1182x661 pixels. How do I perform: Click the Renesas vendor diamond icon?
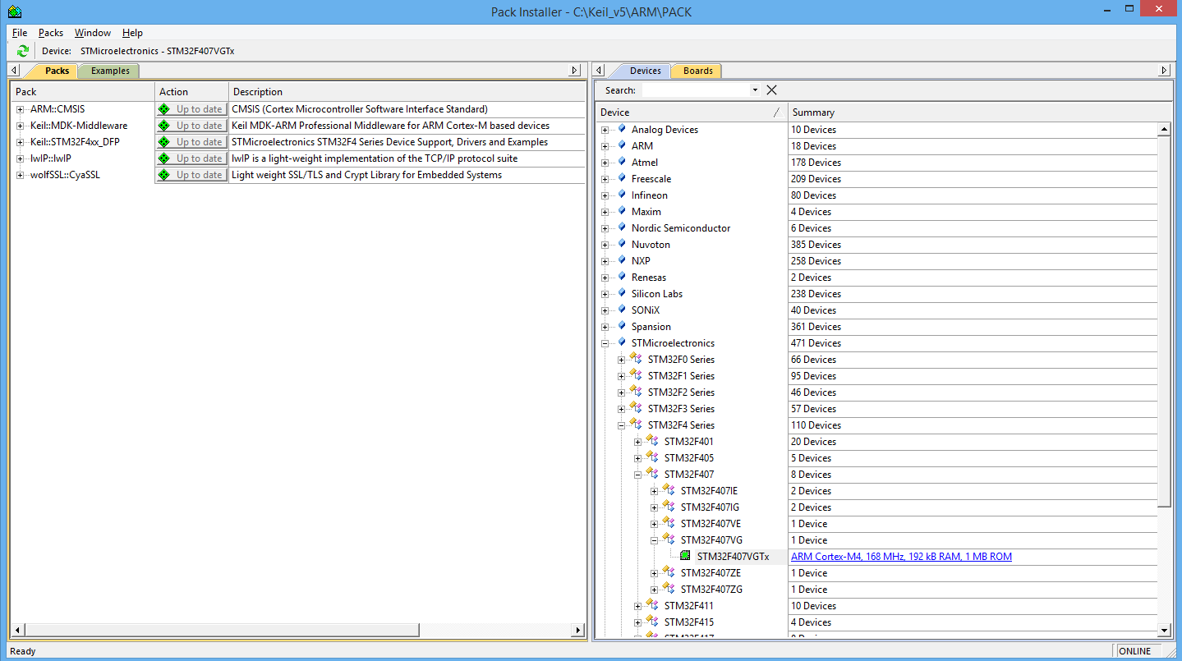point(622,277)
